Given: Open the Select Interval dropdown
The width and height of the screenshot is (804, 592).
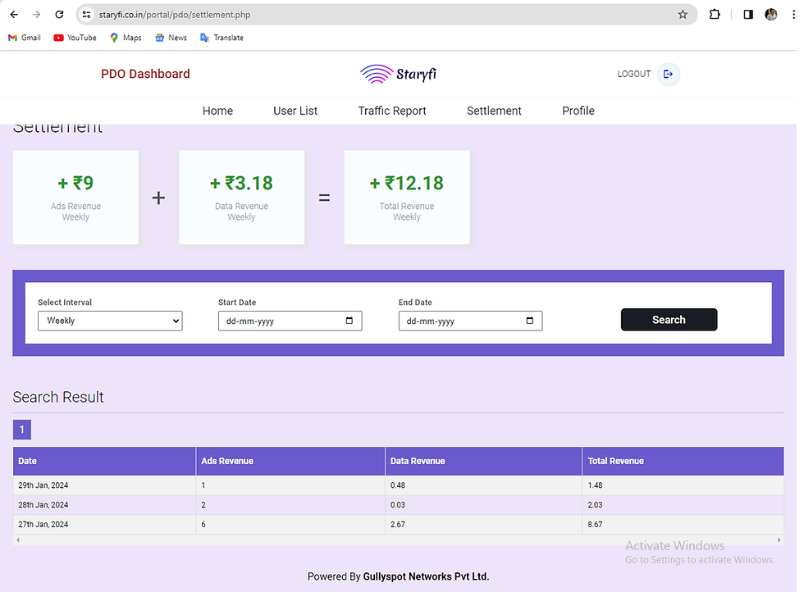Looking at the screenshot, I should tap(109, 321).
